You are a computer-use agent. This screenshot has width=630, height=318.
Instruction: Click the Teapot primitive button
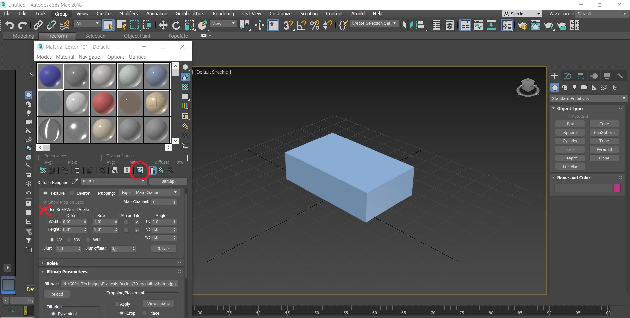point(570,158)
